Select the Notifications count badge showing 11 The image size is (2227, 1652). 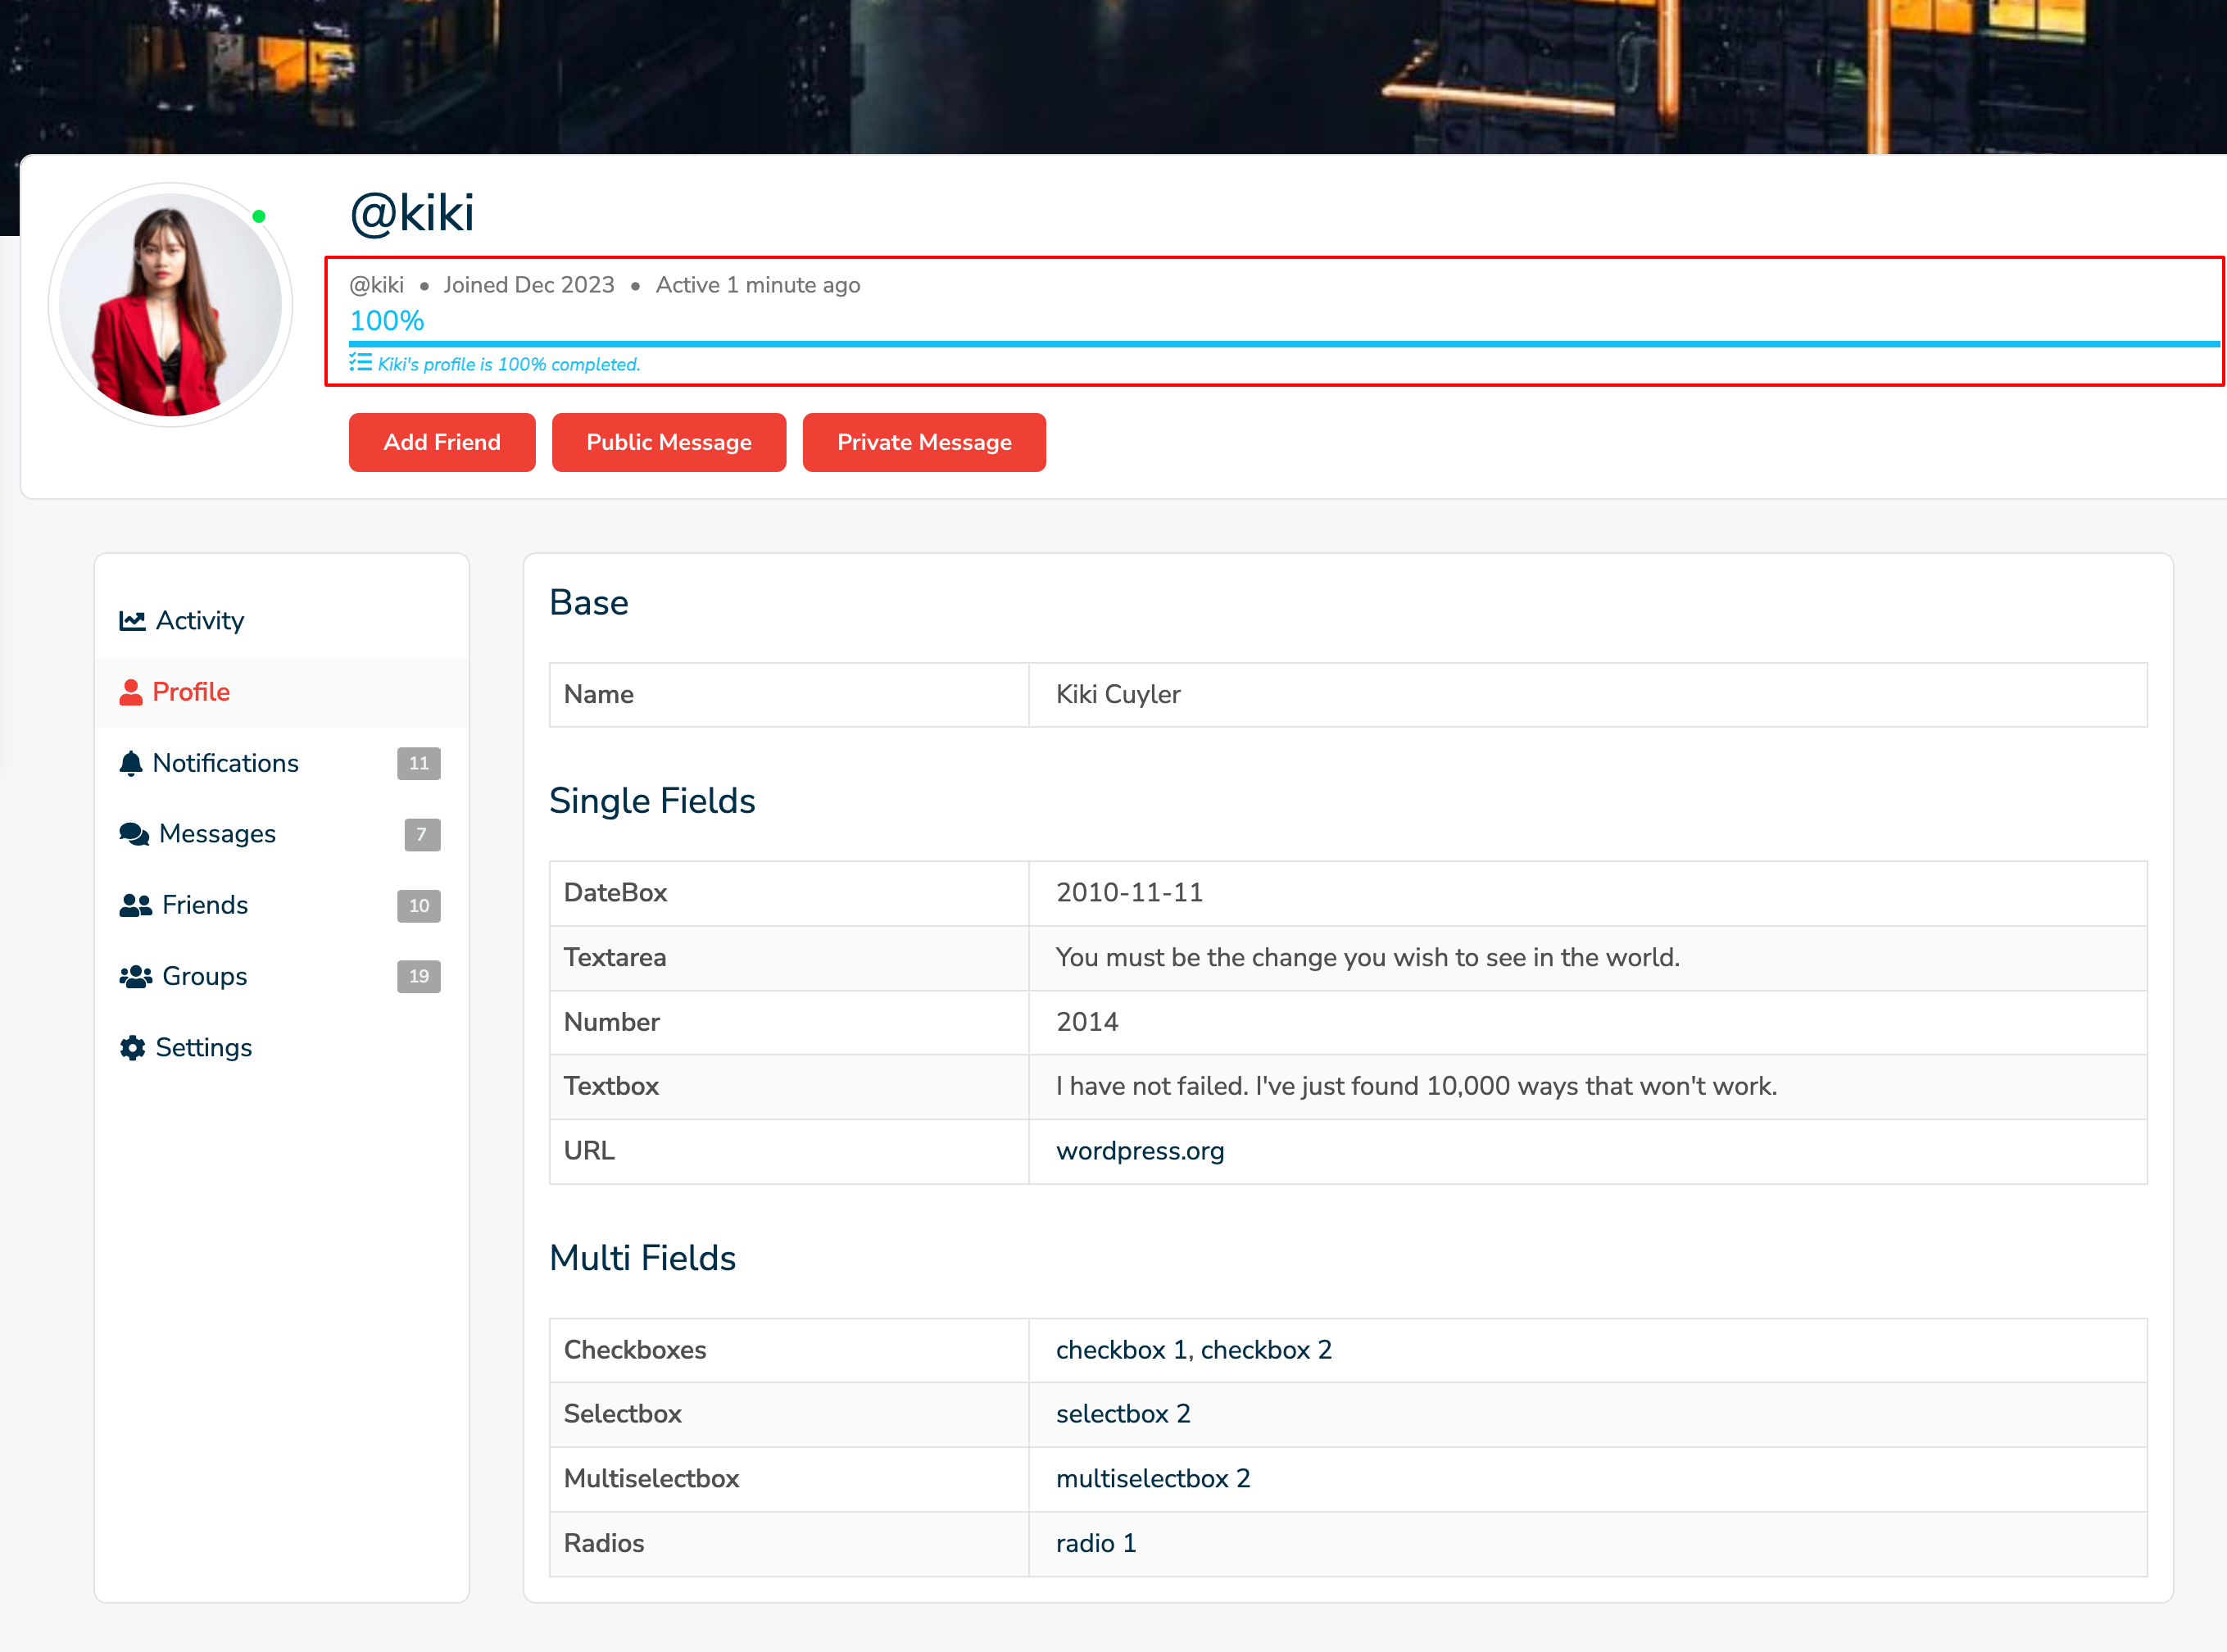[419, 763]
